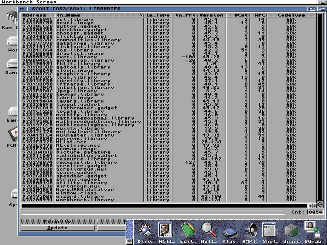Select the muimaster.library row
Image resolution: width=327 pixels, height=245 pixels.
coord(169,135)
